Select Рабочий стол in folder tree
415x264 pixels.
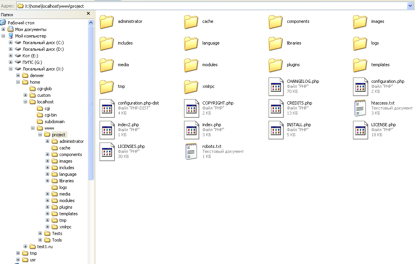point(21,23)
